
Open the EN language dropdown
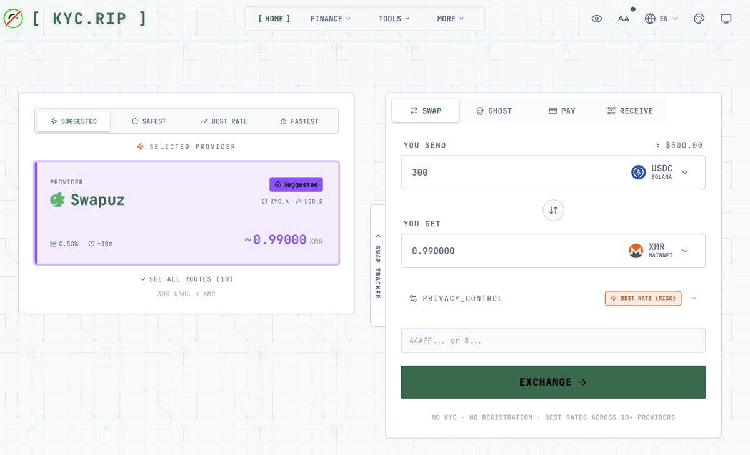(x=661, y=19)
